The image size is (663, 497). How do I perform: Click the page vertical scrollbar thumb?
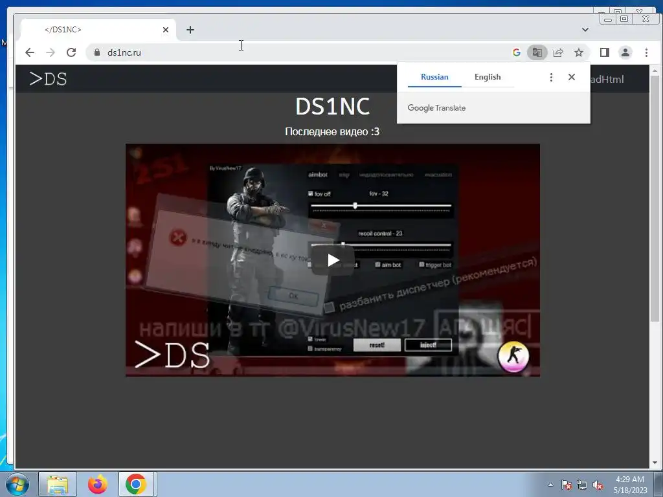pyautogui.click(x=655, y=199)
